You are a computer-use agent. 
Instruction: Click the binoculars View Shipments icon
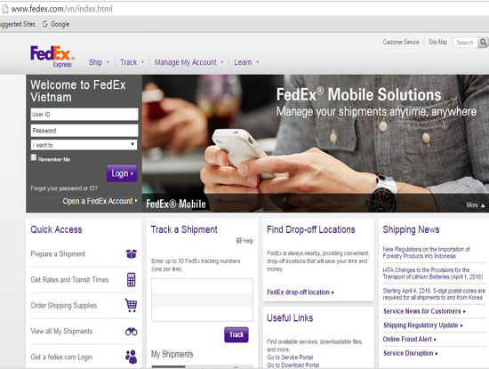pyautogui.click(x=132, y=332)
